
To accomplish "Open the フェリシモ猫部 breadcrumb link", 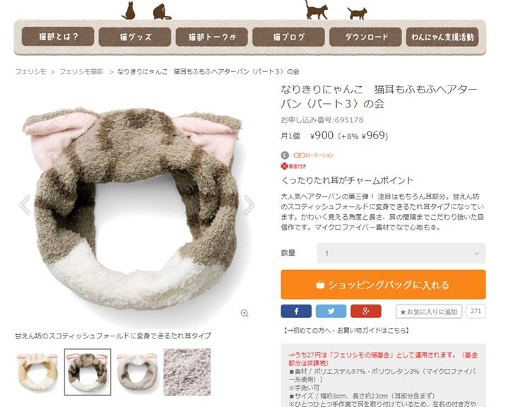I will point(81,71).
